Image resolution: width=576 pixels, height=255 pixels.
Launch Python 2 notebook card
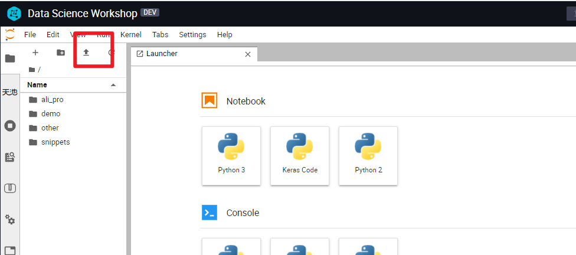click(x=368, y=156)
